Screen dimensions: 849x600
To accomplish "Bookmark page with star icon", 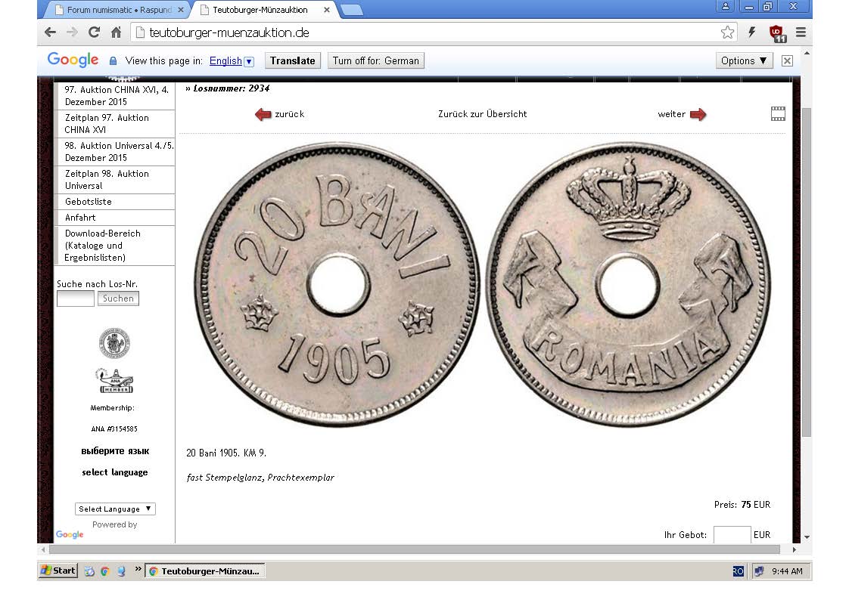I will coord(727,32).
